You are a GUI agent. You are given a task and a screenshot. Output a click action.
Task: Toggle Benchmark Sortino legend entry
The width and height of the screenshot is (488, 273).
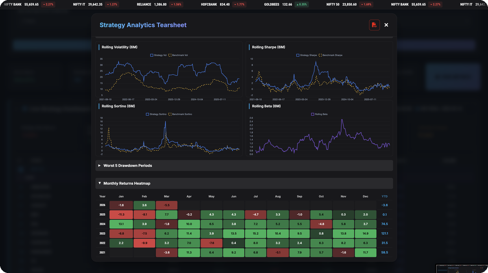(x=180, y=114)
